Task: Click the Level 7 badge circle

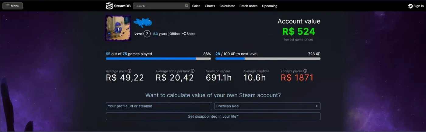Action: point(147,34)
